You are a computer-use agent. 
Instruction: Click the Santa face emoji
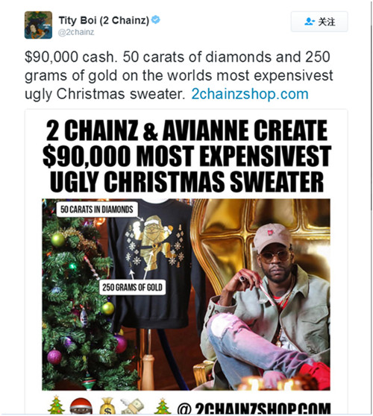81,406
